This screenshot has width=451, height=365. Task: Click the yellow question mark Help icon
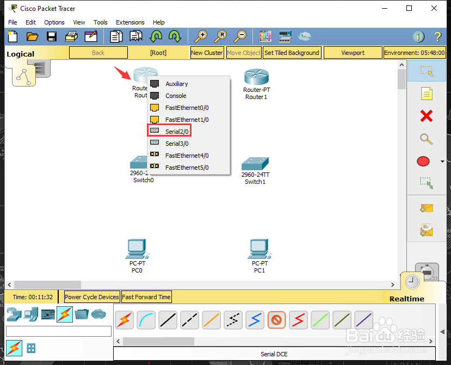click(437, 36)
